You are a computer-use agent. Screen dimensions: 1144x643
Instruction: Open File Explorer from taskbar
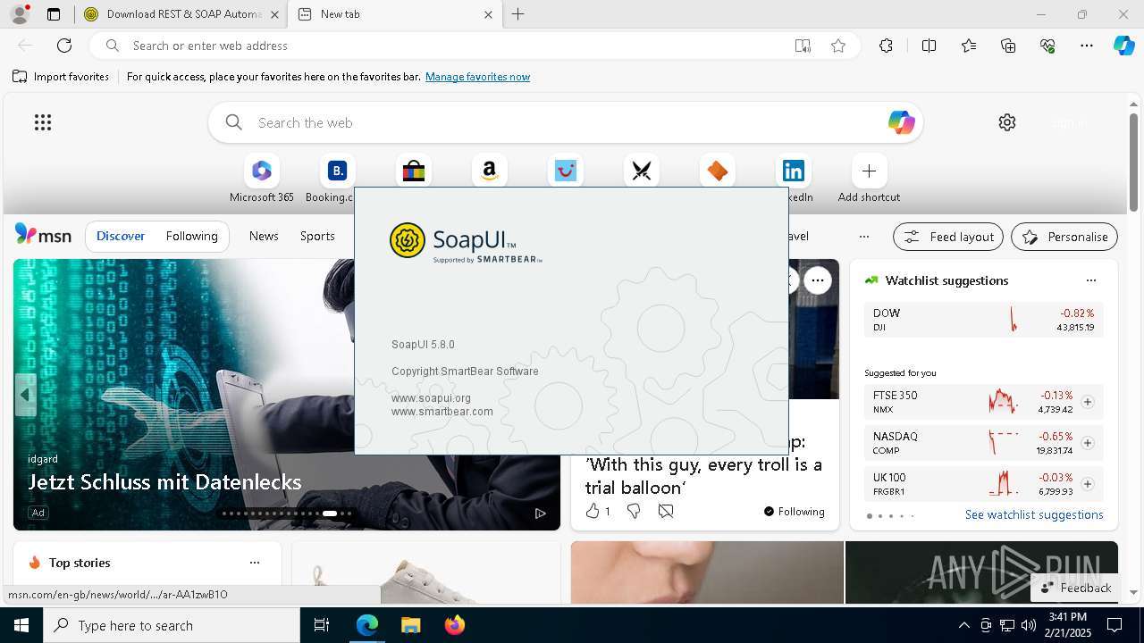(410, 625)
